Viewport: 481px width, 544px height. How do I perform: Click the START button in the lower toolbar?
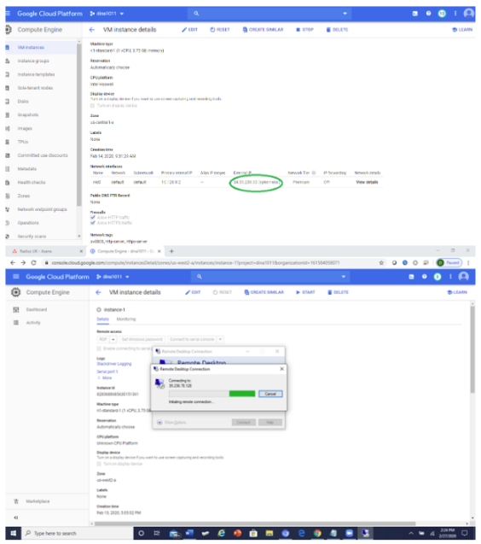pos(305,292)
